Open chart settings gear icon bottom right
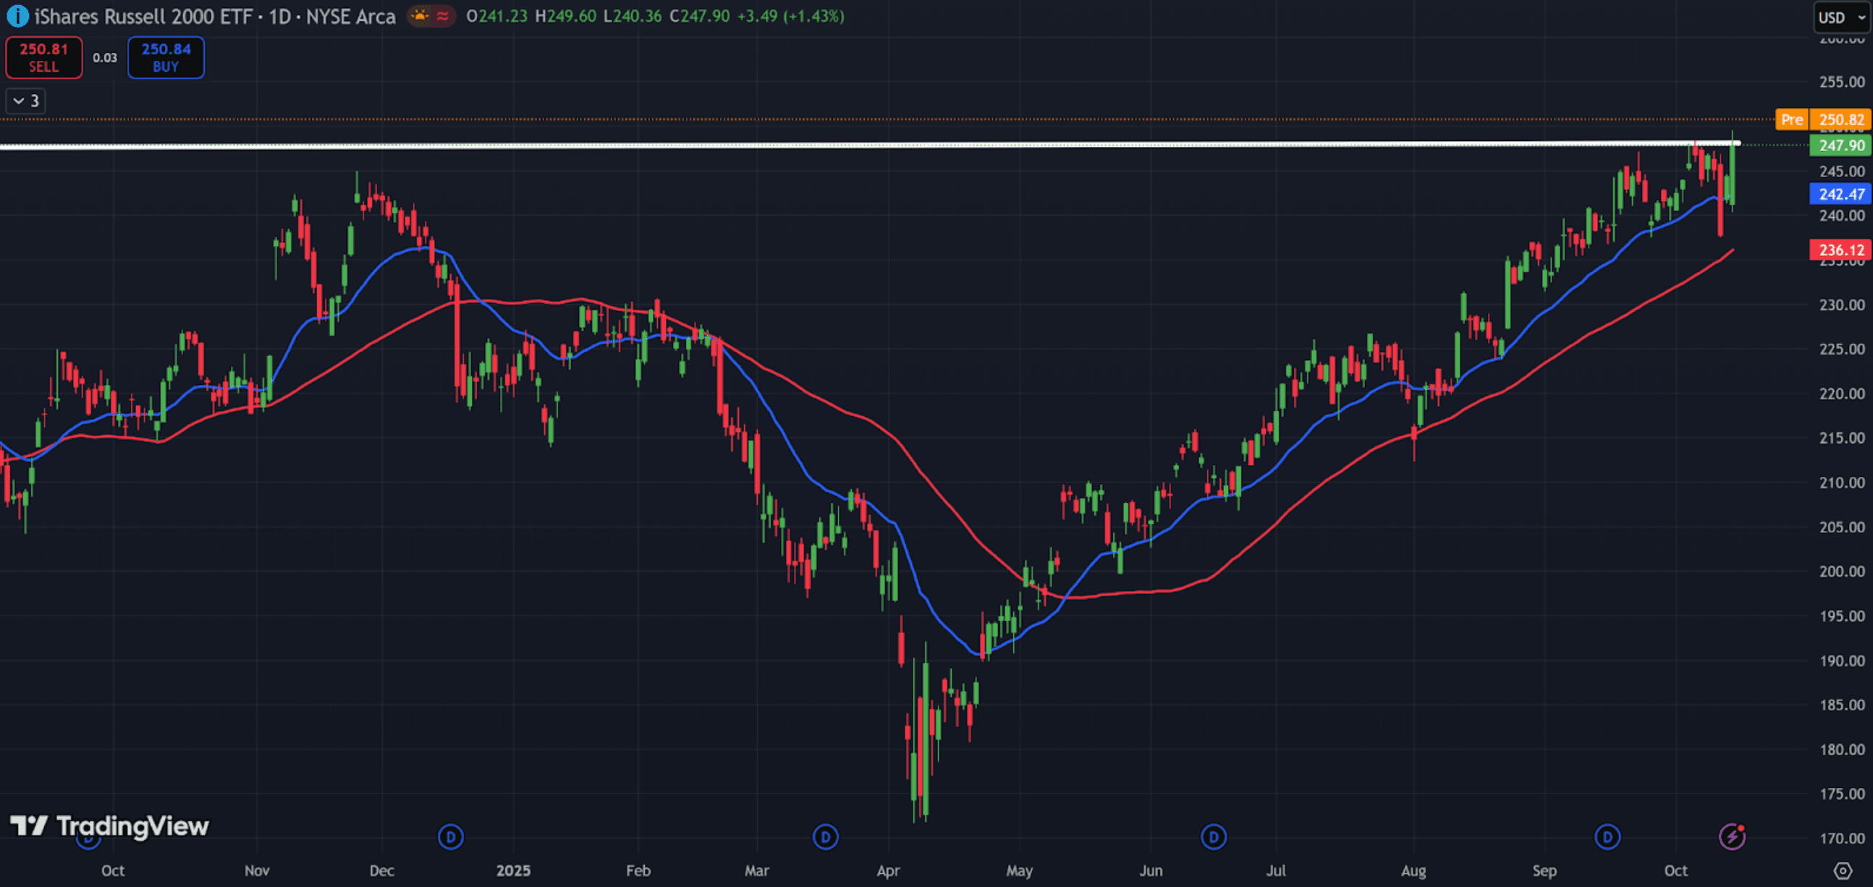Screen dimensions: 1873x887 1842,870
